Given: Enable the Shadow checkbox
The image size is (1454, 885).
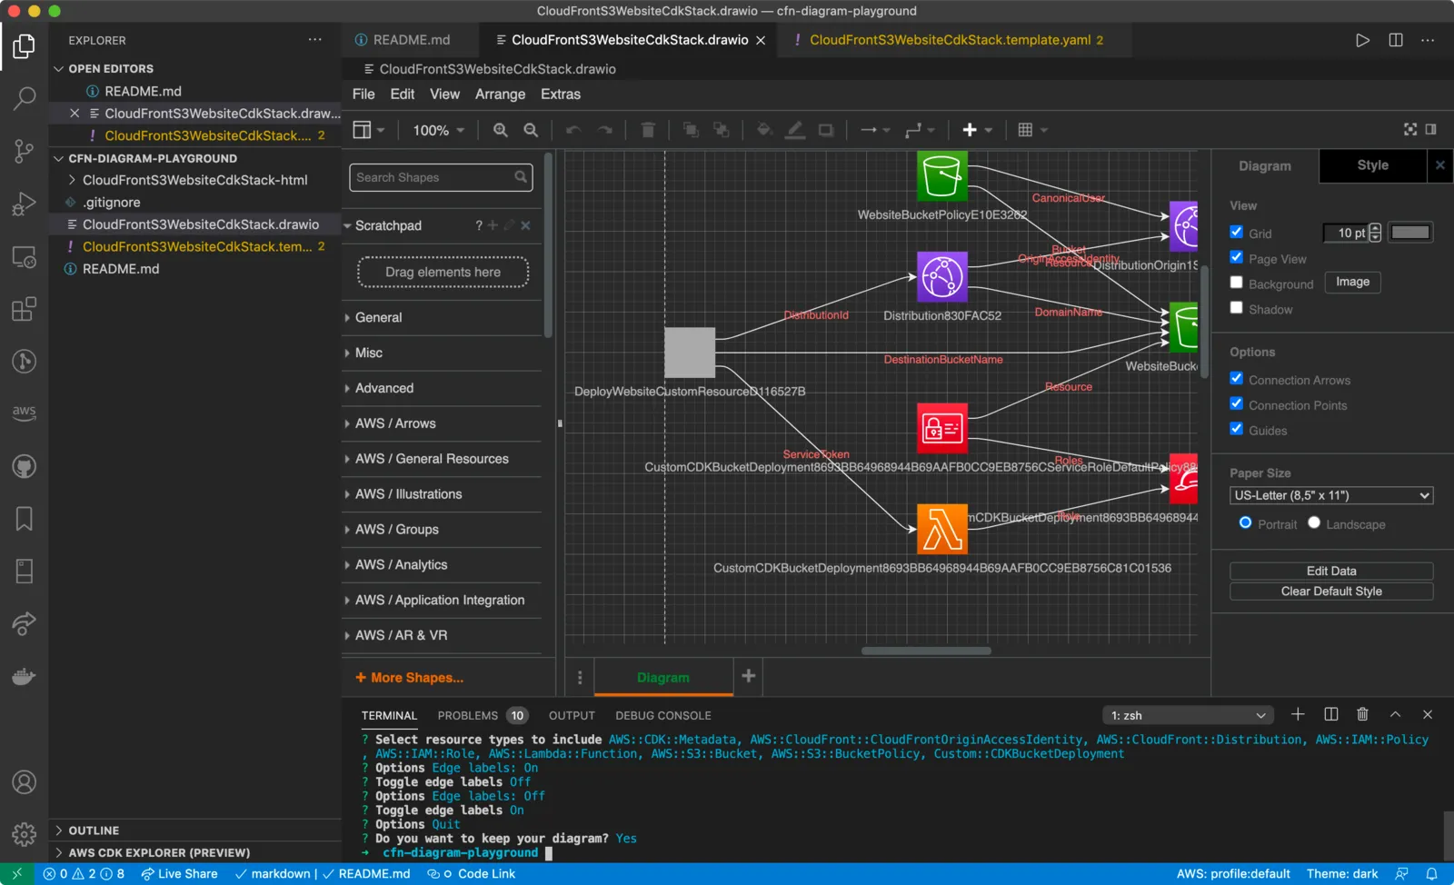Looking at the screenshot, I should coord(1236,309).
